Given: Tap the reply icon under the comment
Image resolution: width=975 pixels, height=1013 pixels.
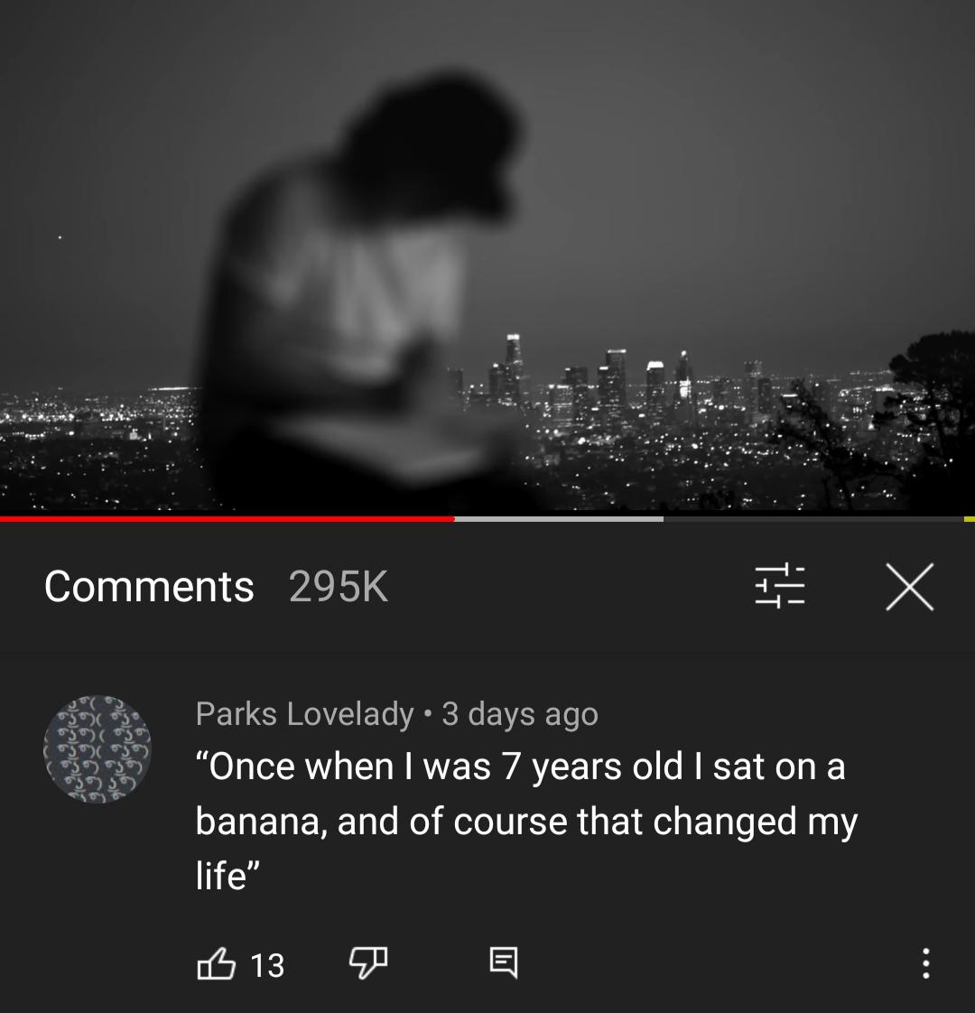Looking at the screenshot, I should [x=504, y=962].
